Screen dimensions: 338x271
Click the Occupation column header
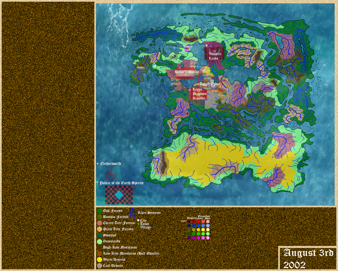pyautogui.click(x=204, y=216)
